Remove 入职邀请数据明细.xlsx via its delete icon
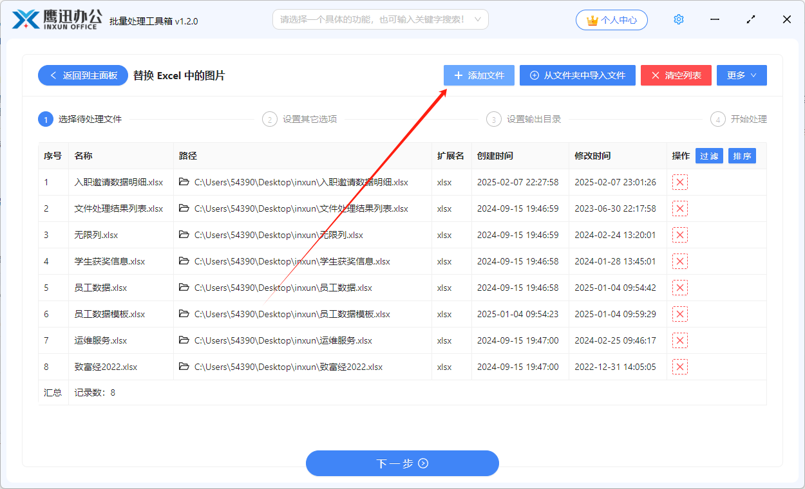 (x=679, y=182)
